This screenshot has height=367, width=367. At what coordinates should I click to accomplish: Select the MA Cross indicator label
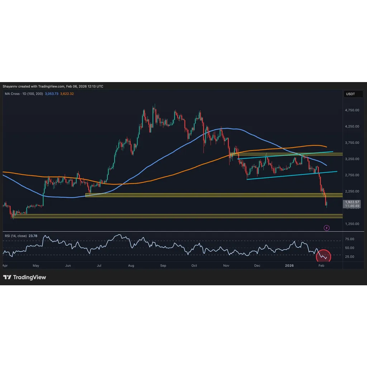24,94
